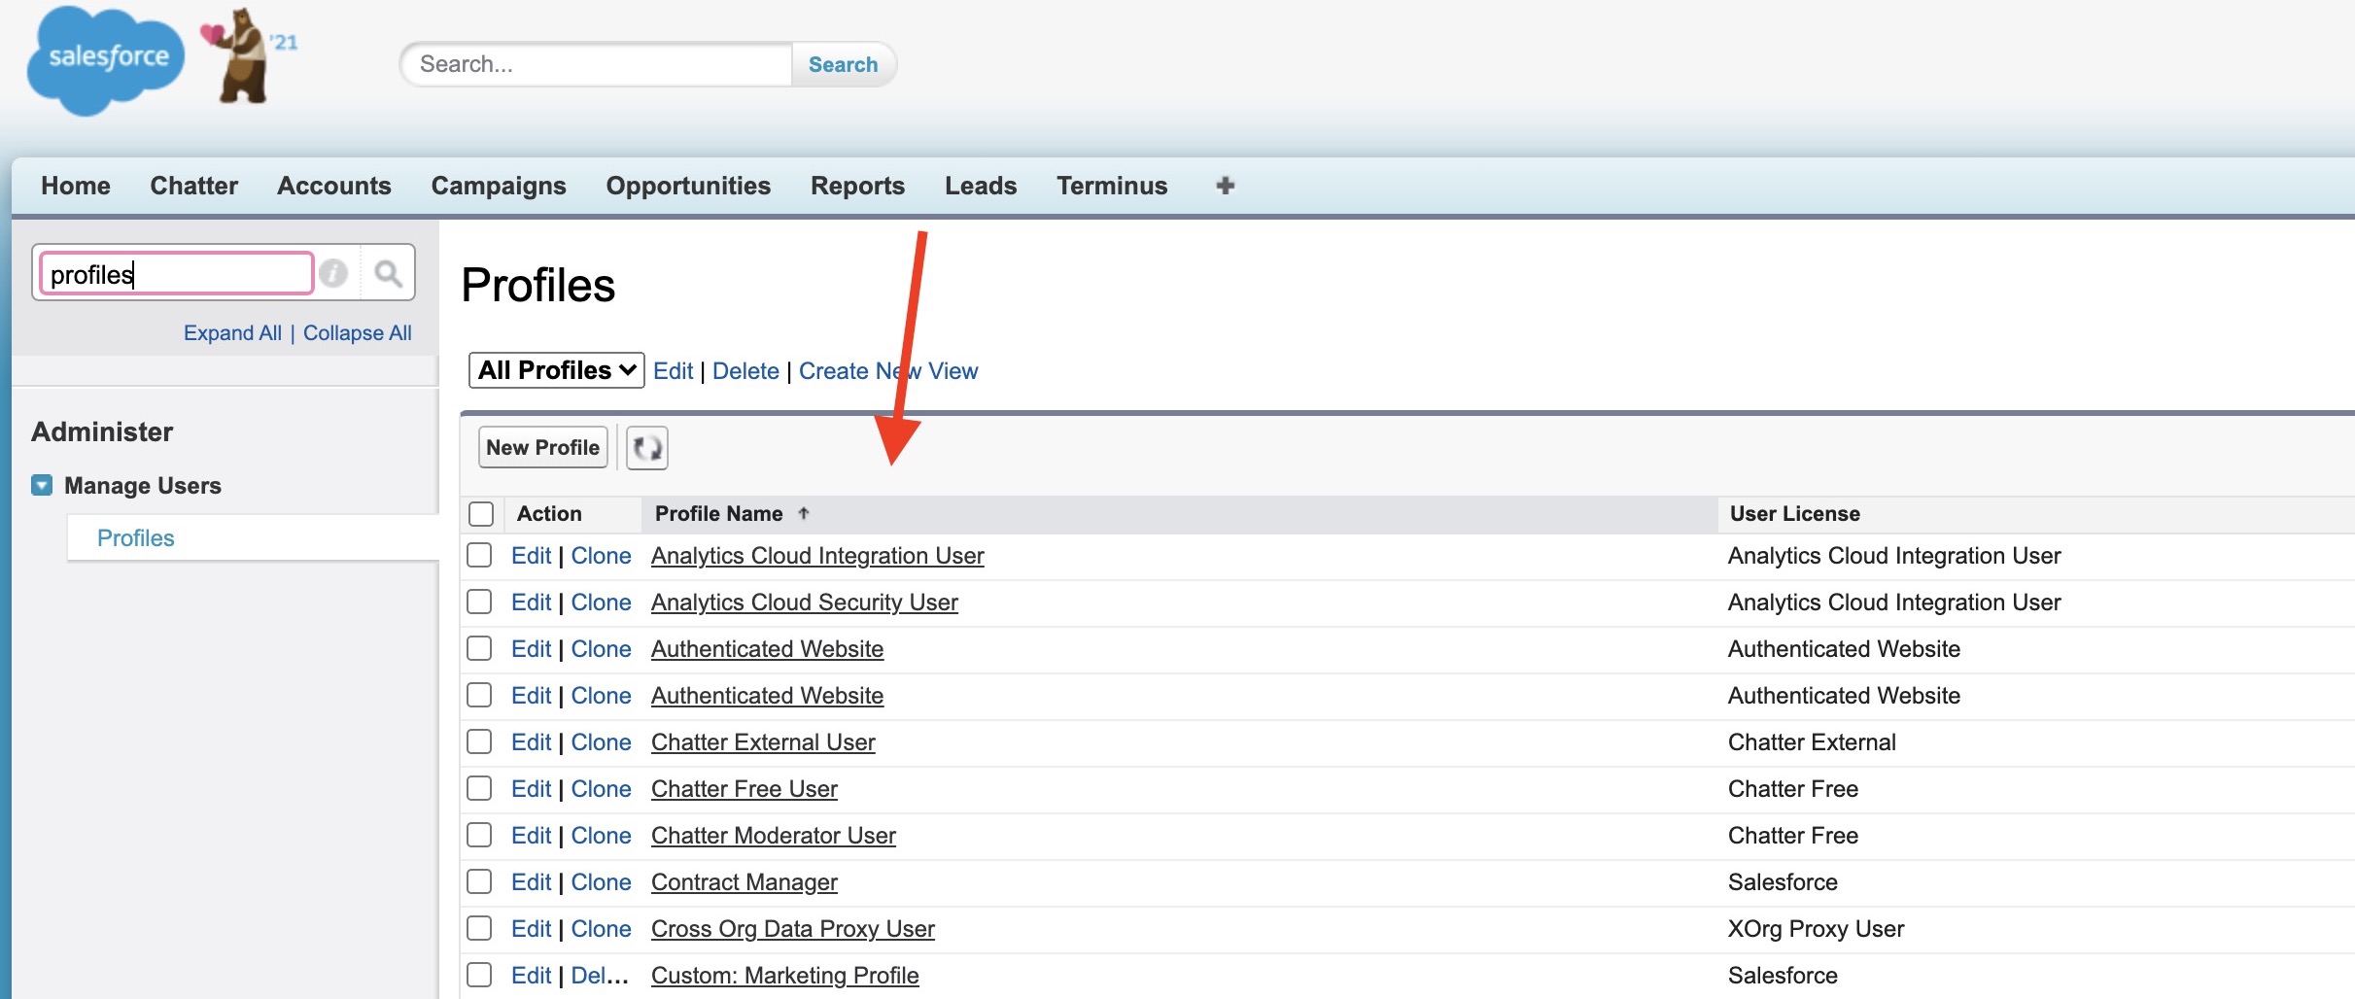The image size is (2355, 999).
Task: Open the Analytics Cloud Integration User profile
Action: (x=817, y=556)
